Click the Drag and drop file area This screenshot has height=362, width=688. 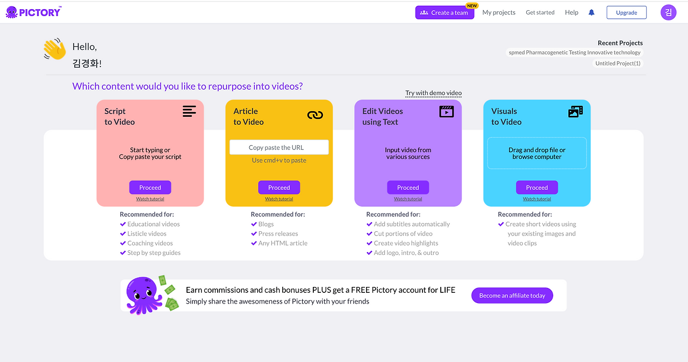[537, 153]
